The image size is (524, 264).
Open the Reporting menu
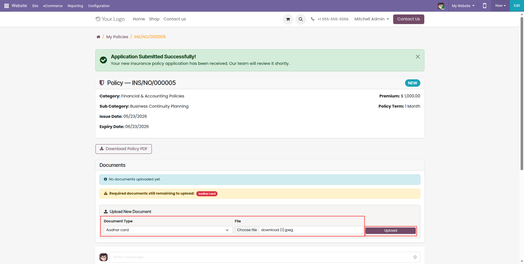coord(75,6)
